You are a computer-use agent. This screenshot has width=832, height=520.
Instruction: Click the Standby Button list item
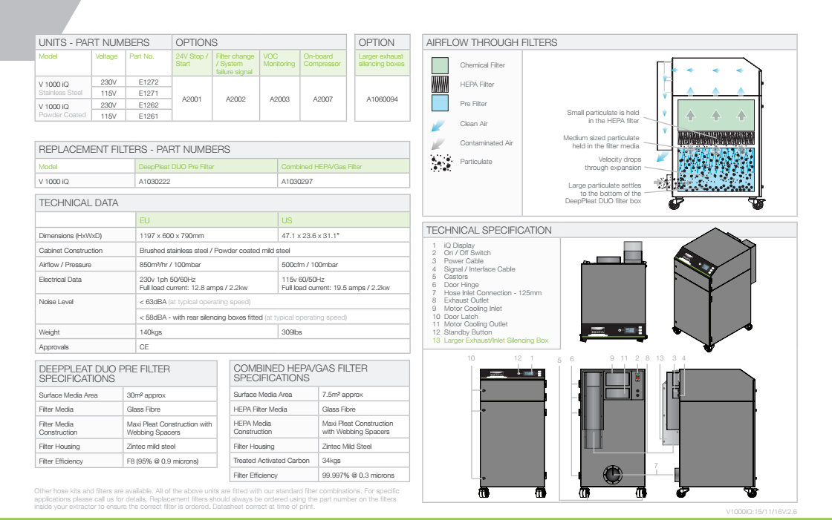pos(468,332)
